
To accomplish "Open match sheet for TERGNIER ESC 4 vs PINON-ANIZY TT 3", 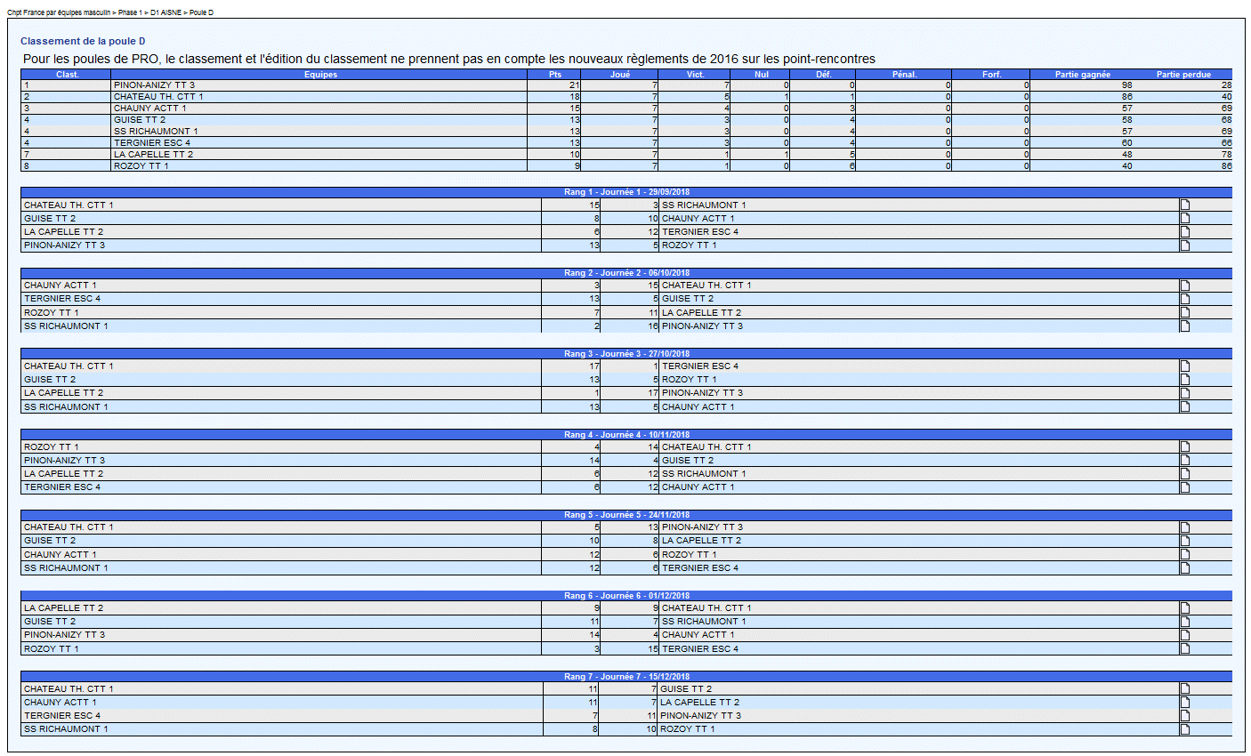I will pyautogui.click(x=1184, y=716).
